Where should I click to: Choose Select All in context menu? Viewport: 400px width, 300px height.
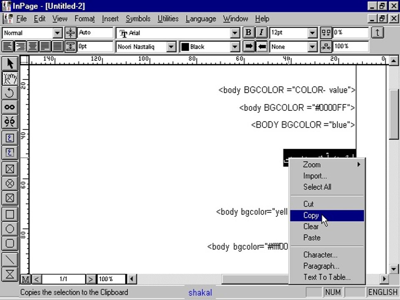tap(327, 187)
